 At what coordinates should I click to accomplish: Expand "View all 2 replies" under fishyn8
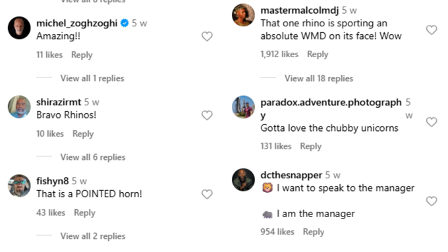(93, 236)
